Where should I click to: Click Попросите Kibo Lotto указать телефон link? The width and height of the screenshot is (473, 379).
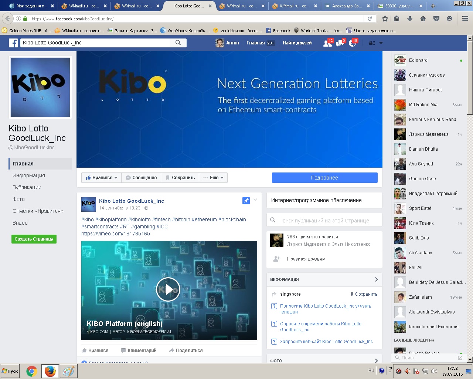[326, 309]
